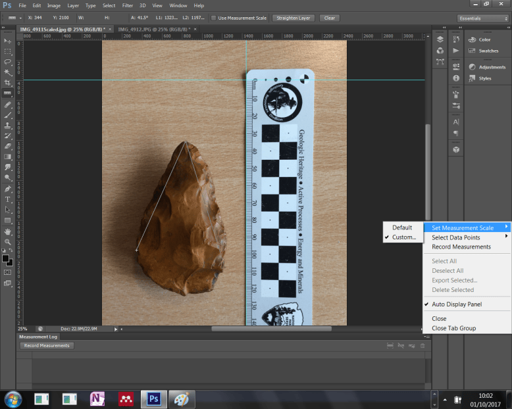Select the Lasso tool
Screen dimensions: 512x409
click(x=7, y=62)
